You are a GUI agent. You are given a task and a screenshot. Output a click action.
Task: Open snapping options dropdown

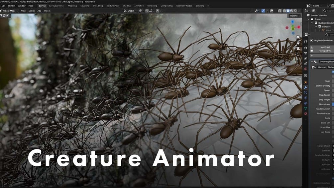(x=152, y=11)
